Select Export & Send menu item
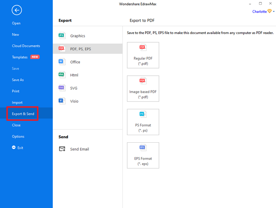The image size is (276, 208). coord(23,114)
